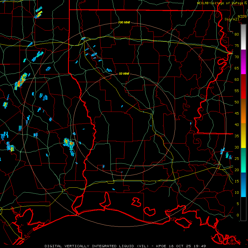
Task: Click the 55 value on the scale
Action: point(237,91)
